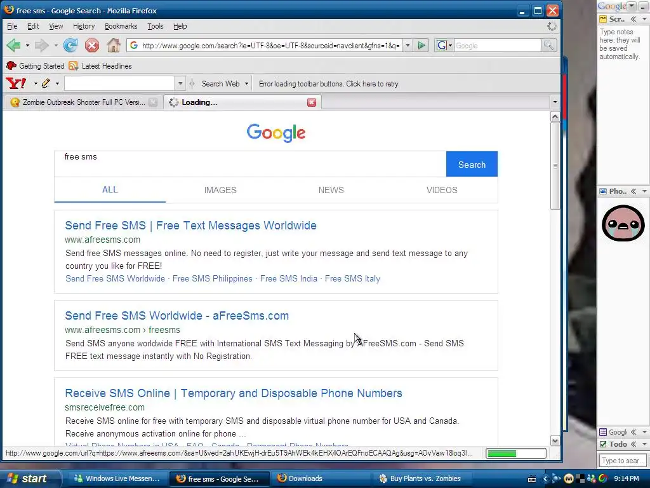Open the Help menu
This screenshot has width=650, height=488.
point(180,26)
